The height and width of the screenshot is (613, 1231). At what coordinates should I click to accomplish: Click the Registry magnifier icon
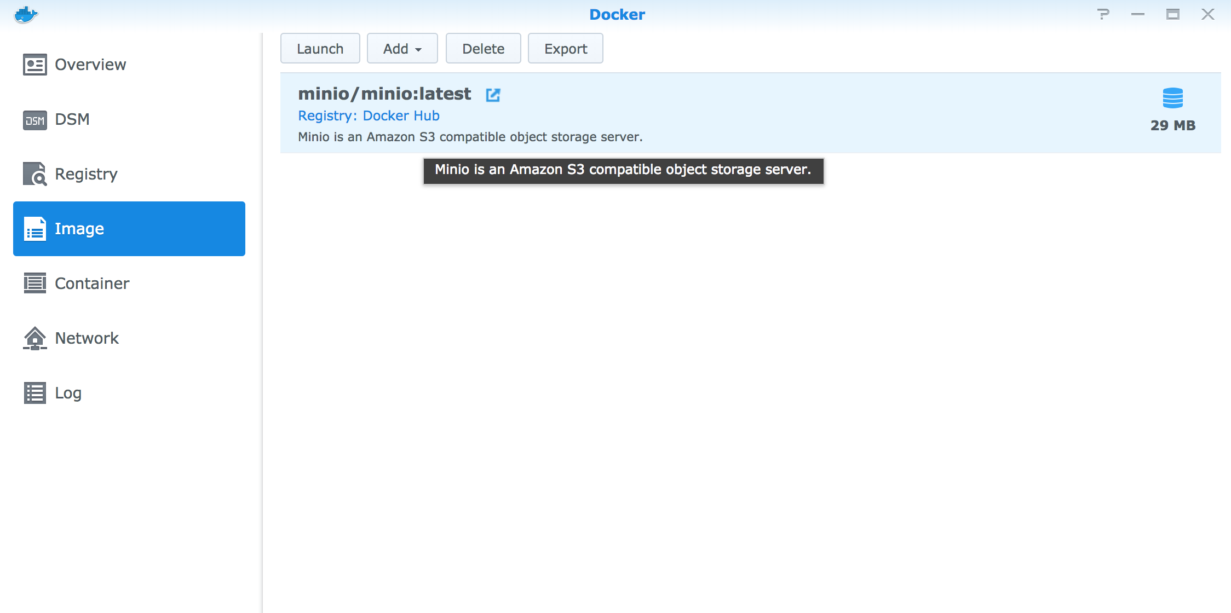pyautogui.click(x=34, y=174)
